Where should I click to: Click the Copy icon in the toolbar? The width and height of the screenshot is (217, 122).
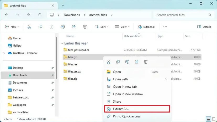(40, 27)
